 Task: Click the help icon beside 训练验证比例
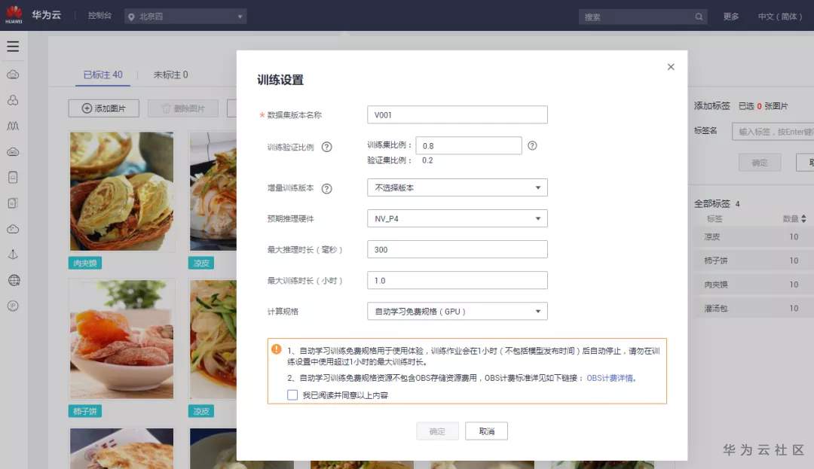326,148
